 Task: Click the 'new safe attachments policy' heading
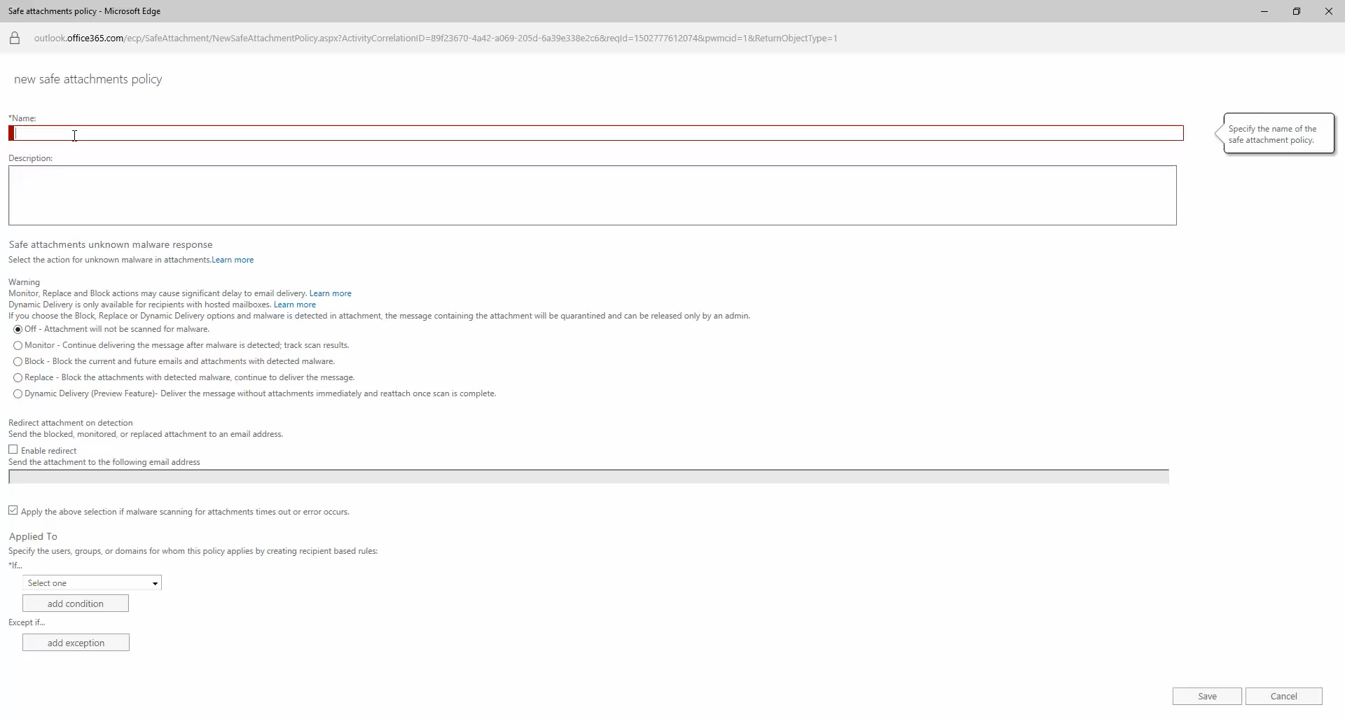[88, 79]
